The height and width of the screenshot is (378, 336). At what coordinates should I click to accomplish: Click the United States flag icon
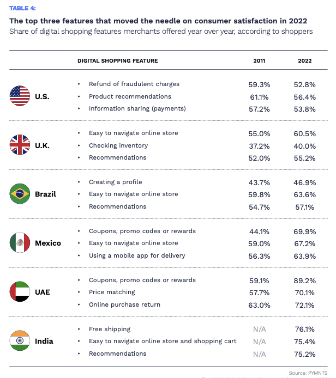point(20,96)
